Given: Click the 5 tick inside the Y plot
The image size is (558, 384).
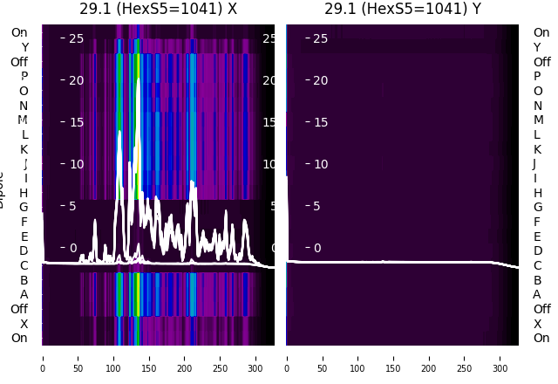Looking at the screenshot, I should 316,206.
